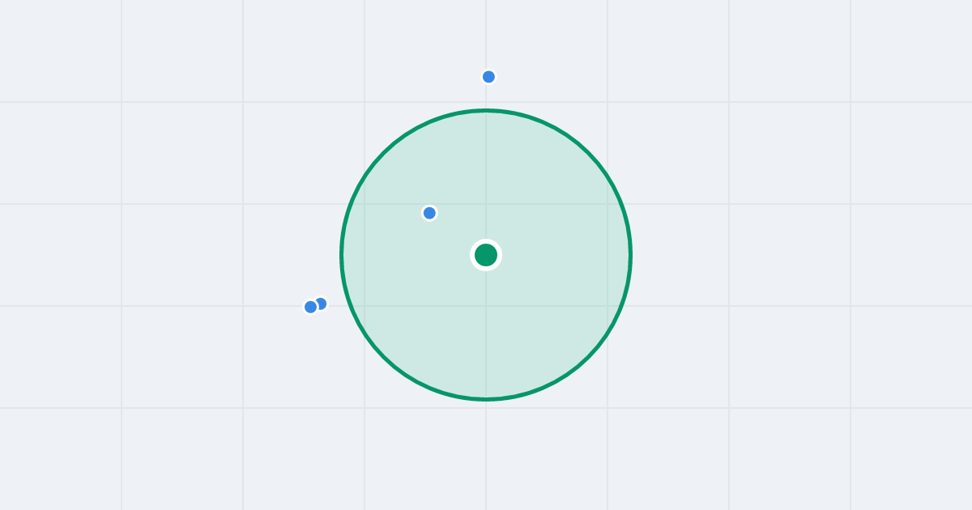
Task: Click the green circle's outline at its leftmost point
Action: click(341, 255)
